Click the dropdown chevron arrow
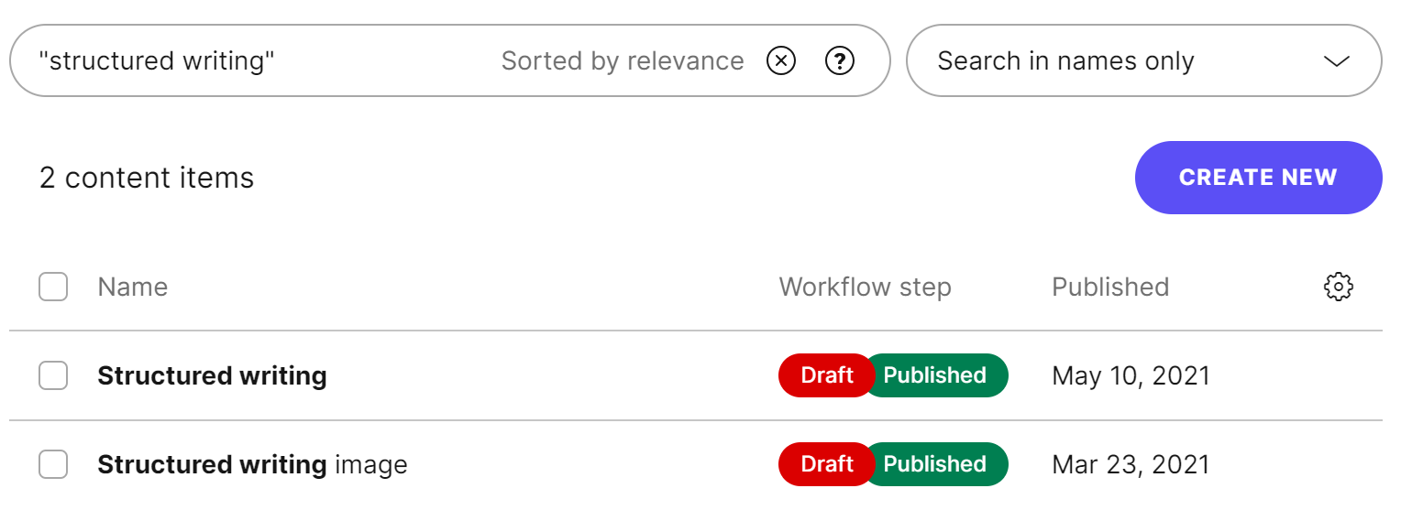The width and height of the screenshot is (1401, 510). 1337,61
